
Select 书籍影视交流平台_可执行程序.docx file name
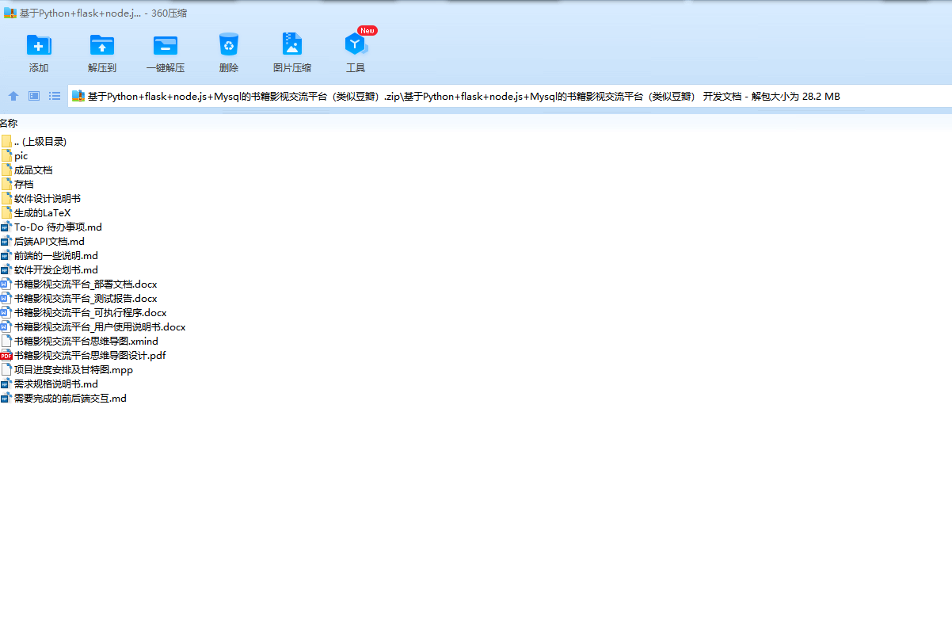coord(90,313)
